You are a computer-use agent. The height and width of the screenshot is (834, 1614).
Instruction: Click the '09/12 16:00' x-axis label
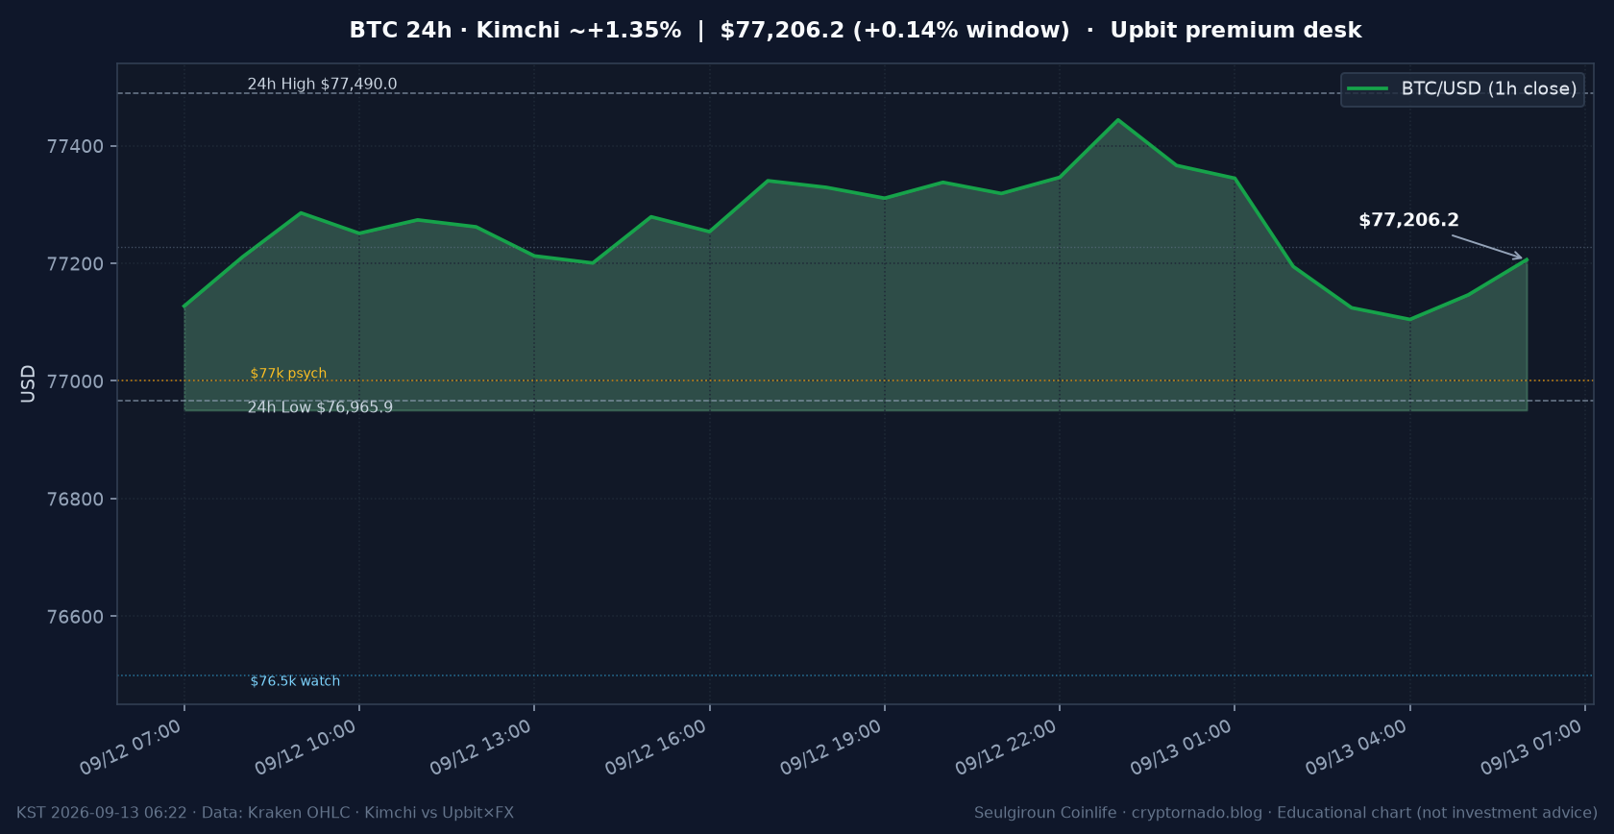pos(656,748)
